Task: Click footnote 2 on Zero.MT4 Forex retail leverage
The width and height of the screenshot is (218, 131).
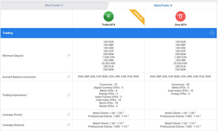Action: pos(195,112)
